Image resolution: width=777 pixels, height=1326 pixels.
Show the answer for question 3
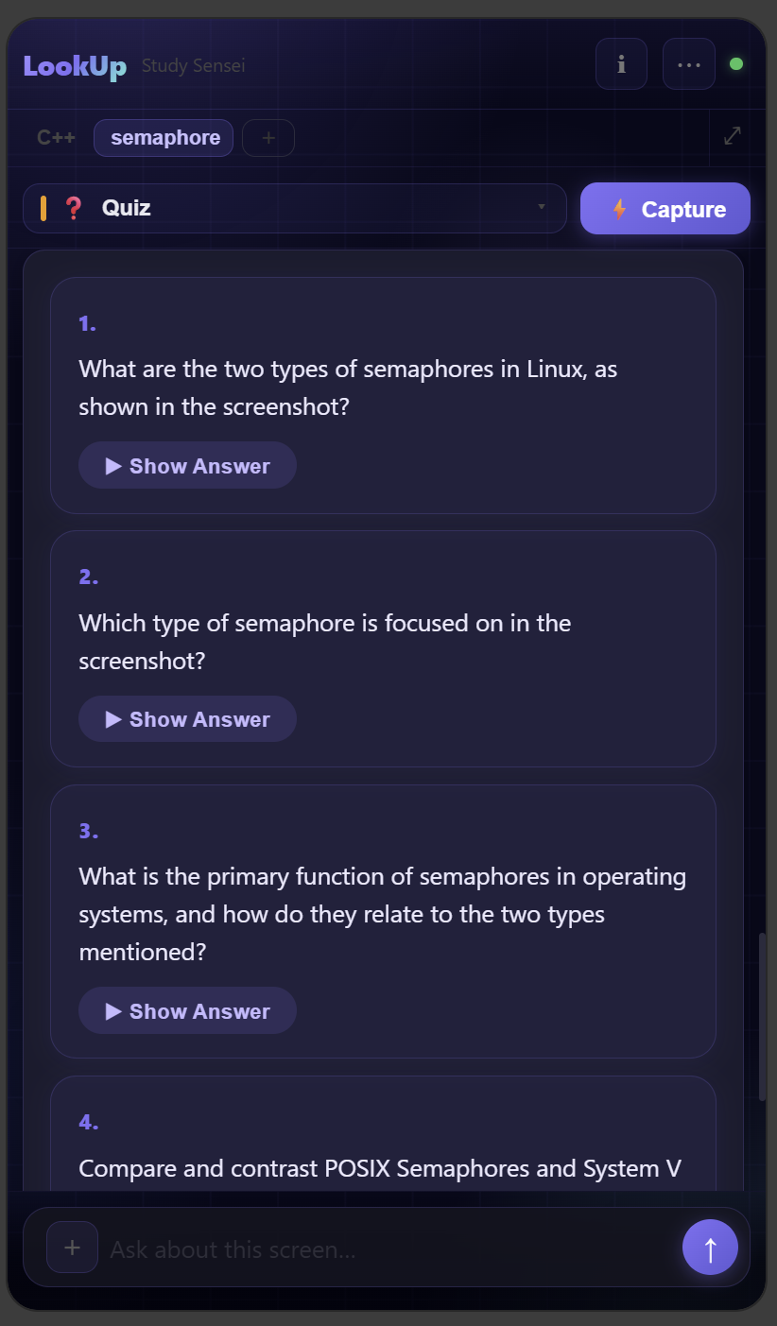tap(187, 1010)
